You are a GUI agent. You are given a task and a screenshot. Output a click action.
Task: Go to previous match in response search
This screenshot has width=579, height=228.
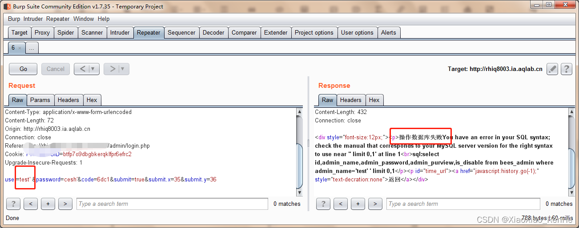pyautogui.click(x=341, y=204)
